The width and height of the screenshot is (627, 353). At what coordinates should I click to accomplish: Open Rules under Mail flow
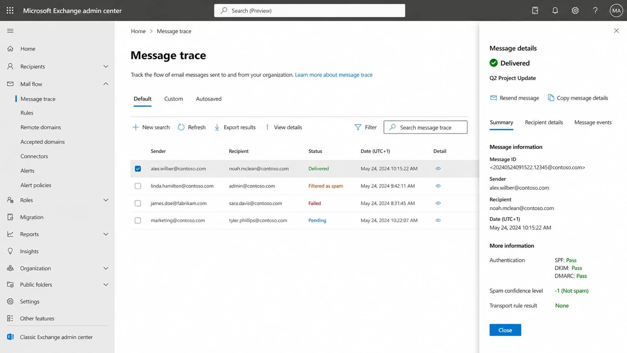tap(27, 113)
